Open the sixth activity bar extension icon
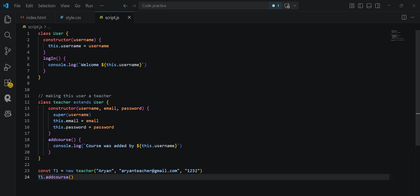 pos(8,98)
